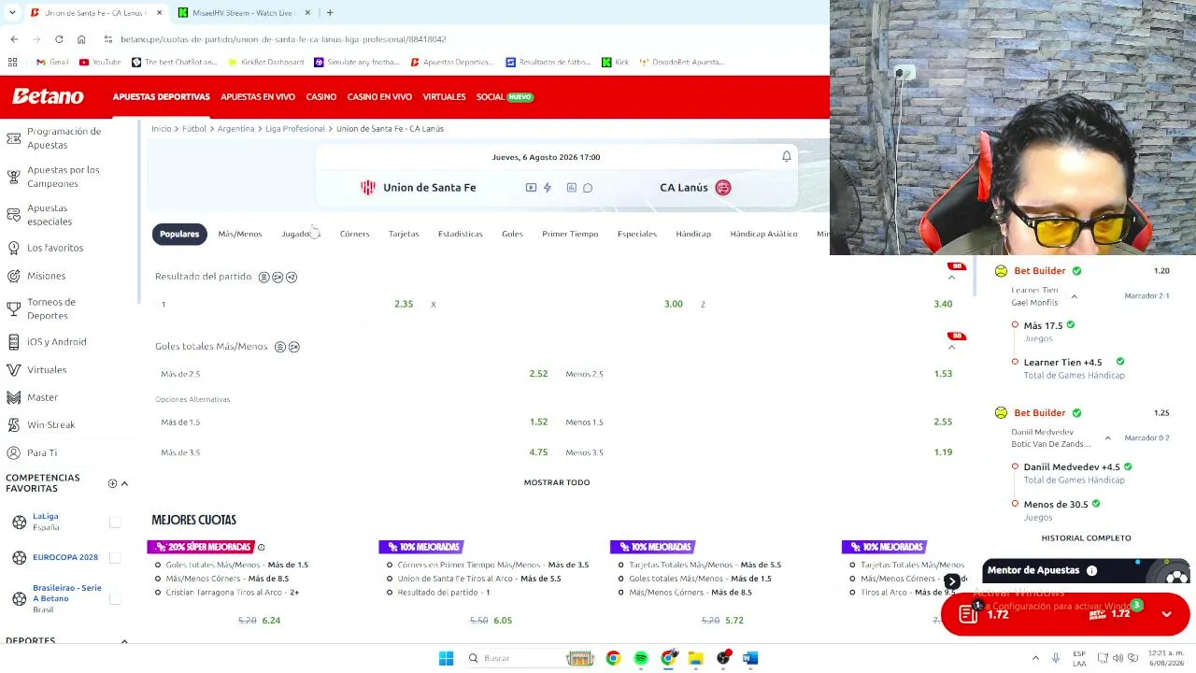Add a favorite competition with the plus icon
Viewport: 1196px width, 673px height.
pos(112,483)
